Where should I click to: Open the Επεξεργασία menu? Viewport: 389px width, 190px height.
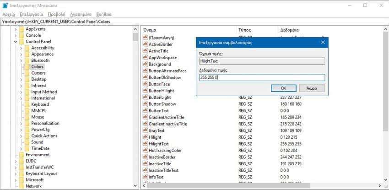(32, 14)
